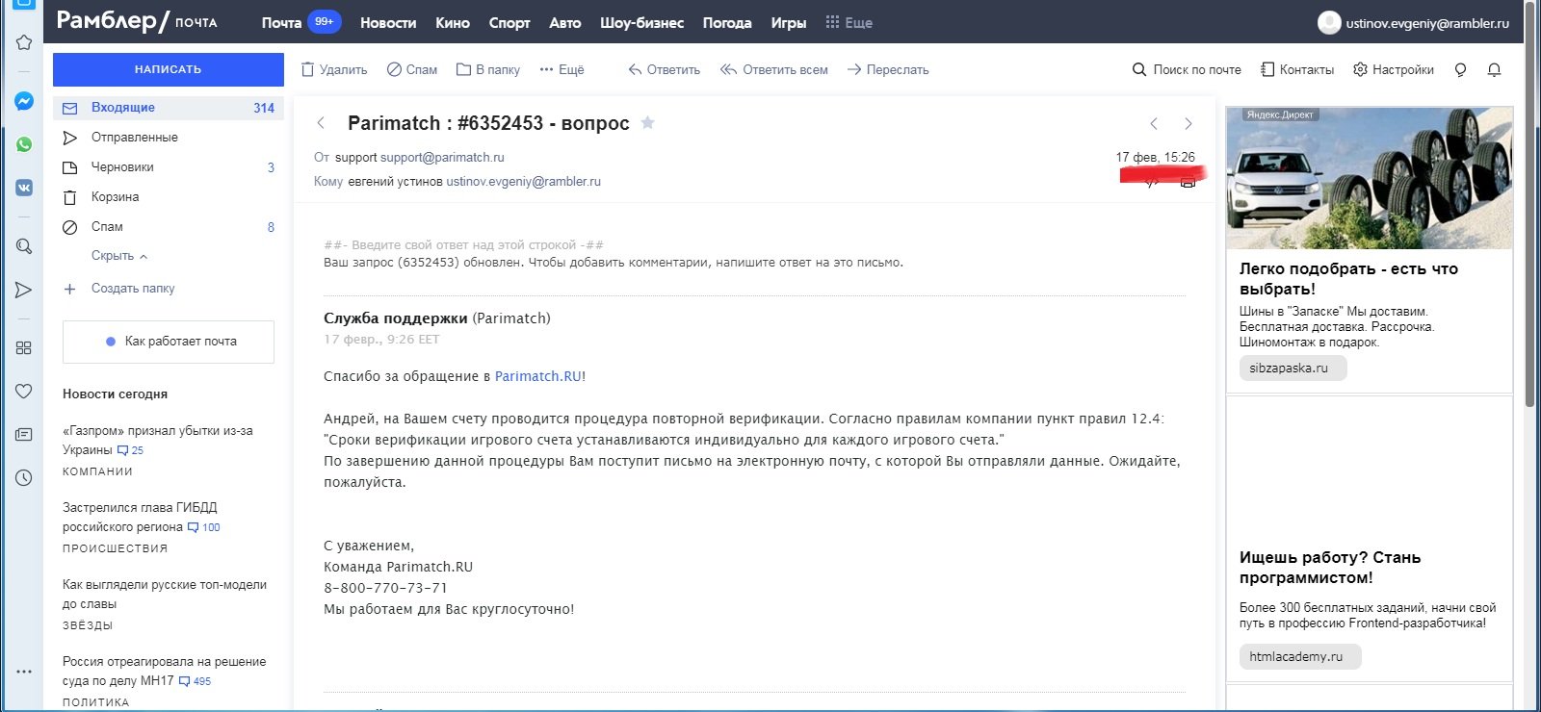This screenshot has height=712, width=1541.
Task: Click the notifications bell icon
Action: (x=1494, y=70)
